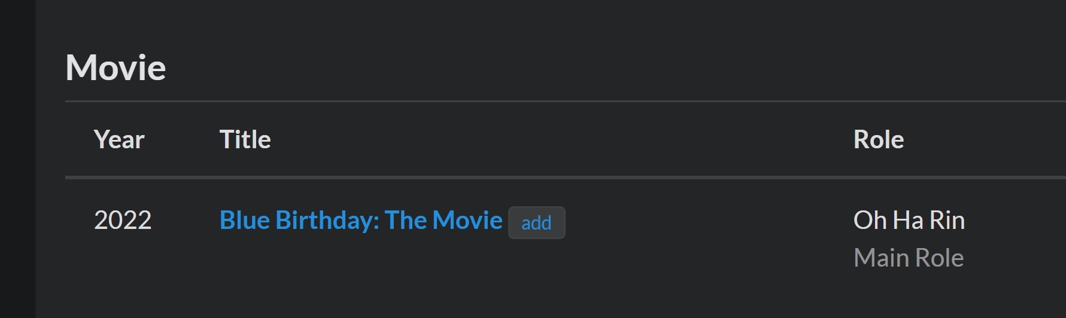Click the 2022 year cell

coord(123,221)
